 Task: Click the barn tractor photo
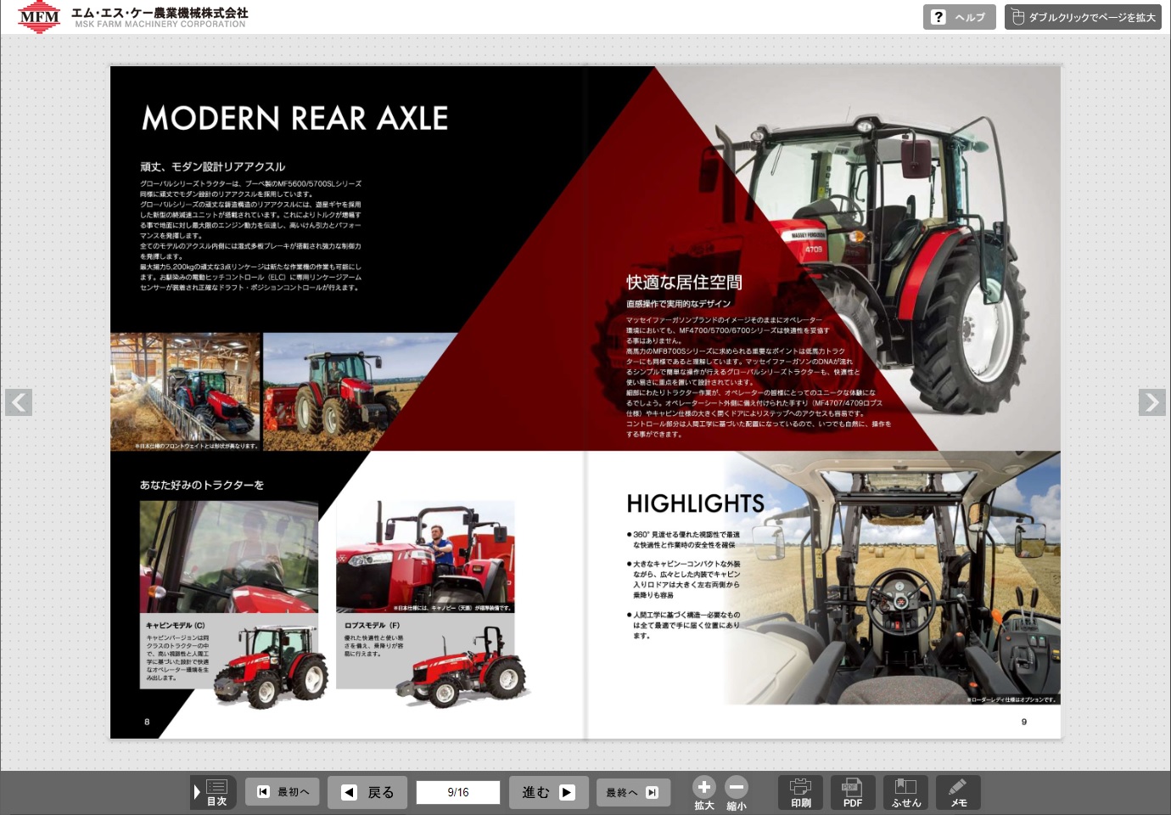coord(185,391)
